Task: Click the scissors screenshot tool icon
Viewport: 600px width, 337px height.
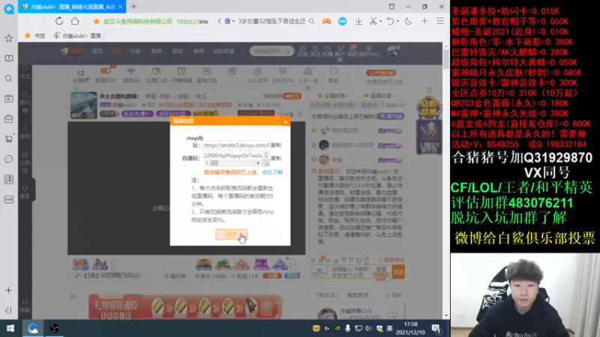Action: (x=373, y=22)
